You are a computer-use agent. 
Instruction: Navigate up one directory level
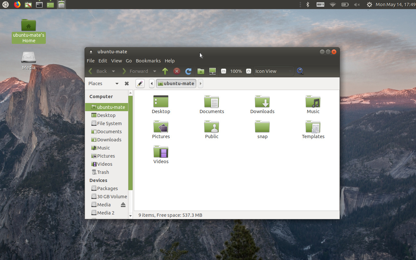[165, 71]
